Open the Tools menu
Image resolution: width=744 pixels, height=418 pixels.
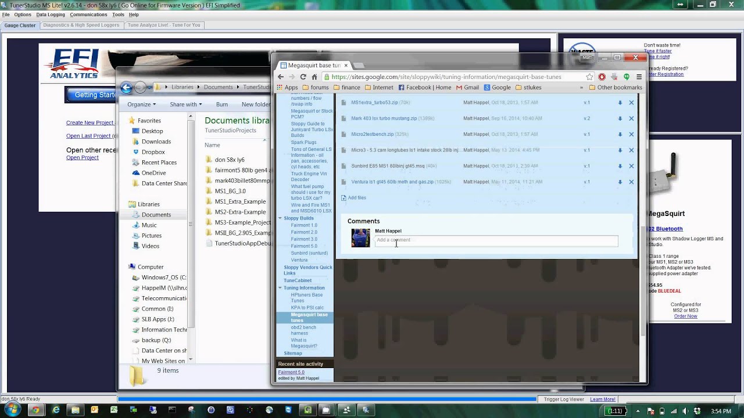118,15
